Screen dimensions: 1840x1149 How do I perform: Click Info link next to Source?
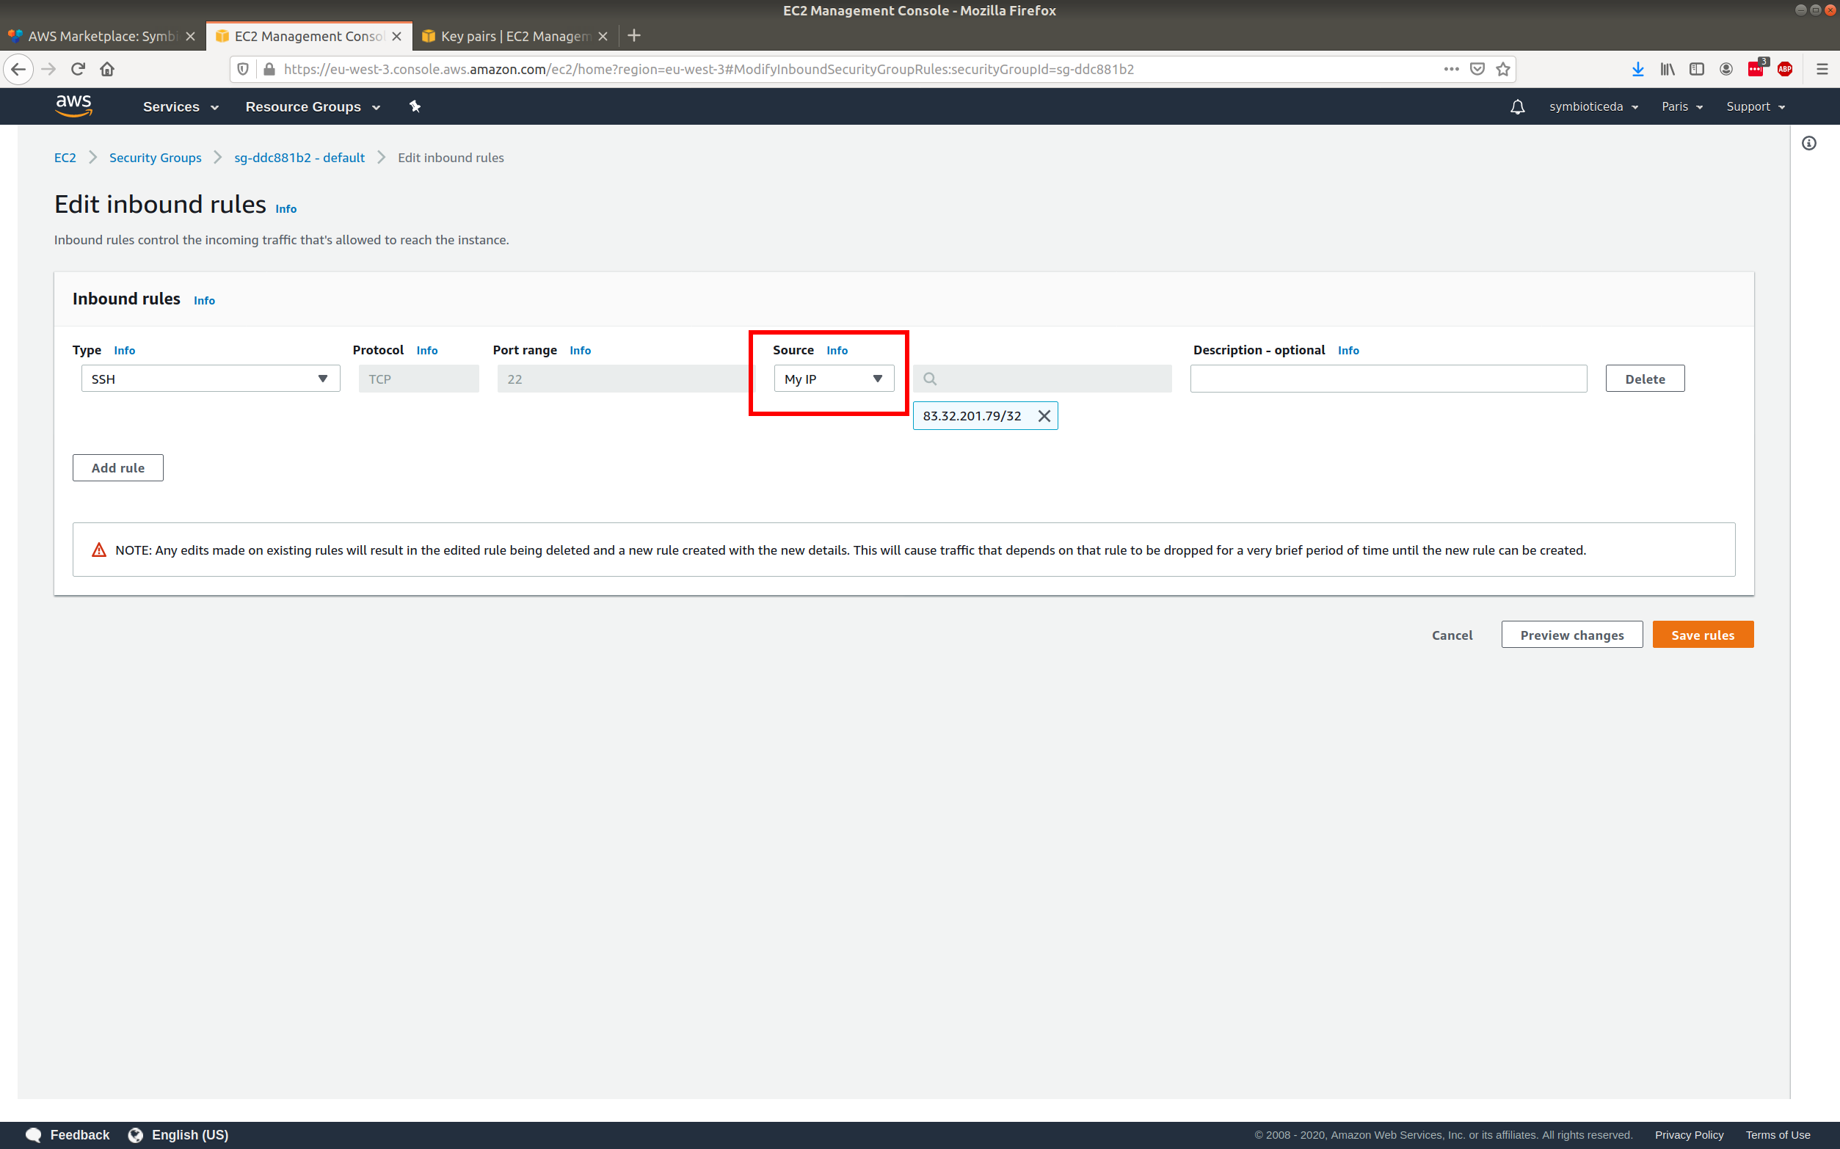coord(837,350)
